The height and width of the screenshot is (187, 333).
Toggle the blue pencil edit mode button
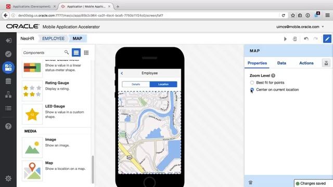pyautogui.click(x=327, y=39)
